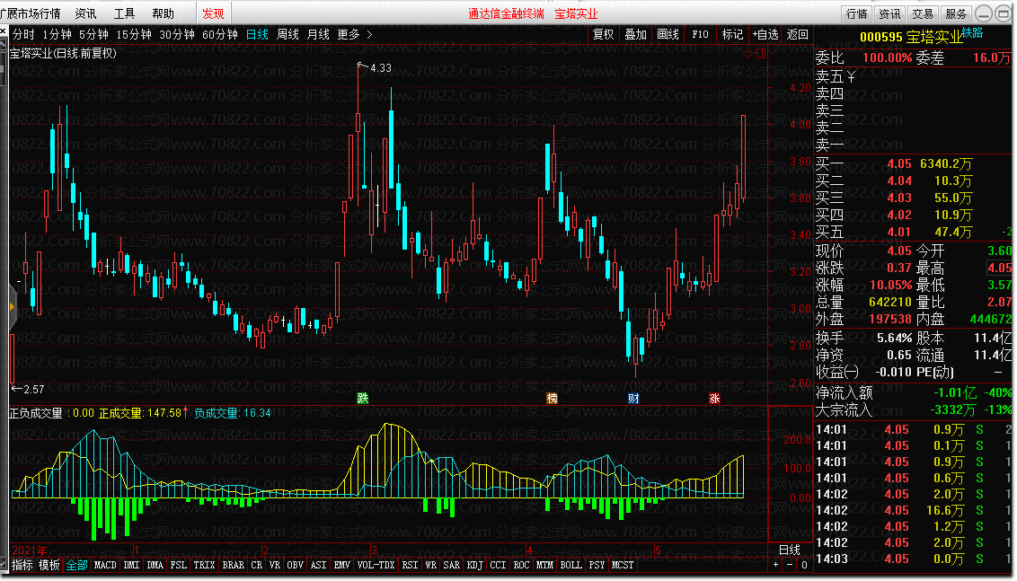This screenshot has height=581, width=1017.
Task: Select the 5分钟 period
Action: click(x=93, y=34)
